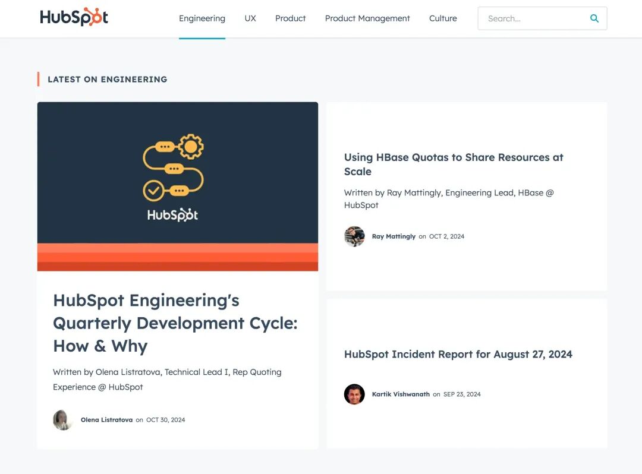The image size is (642, 474).
Task: Open Olena Listratova's avatar photo
Action: 63,419
